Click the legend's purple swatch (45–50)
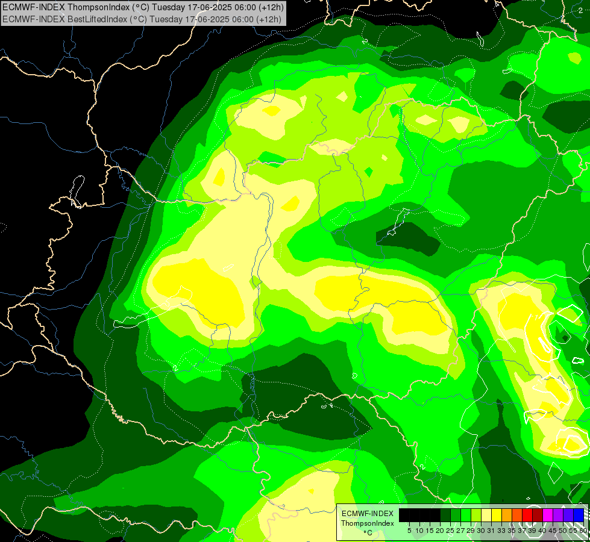The height and width of the screenshot is (542, 590). (557, 515)
